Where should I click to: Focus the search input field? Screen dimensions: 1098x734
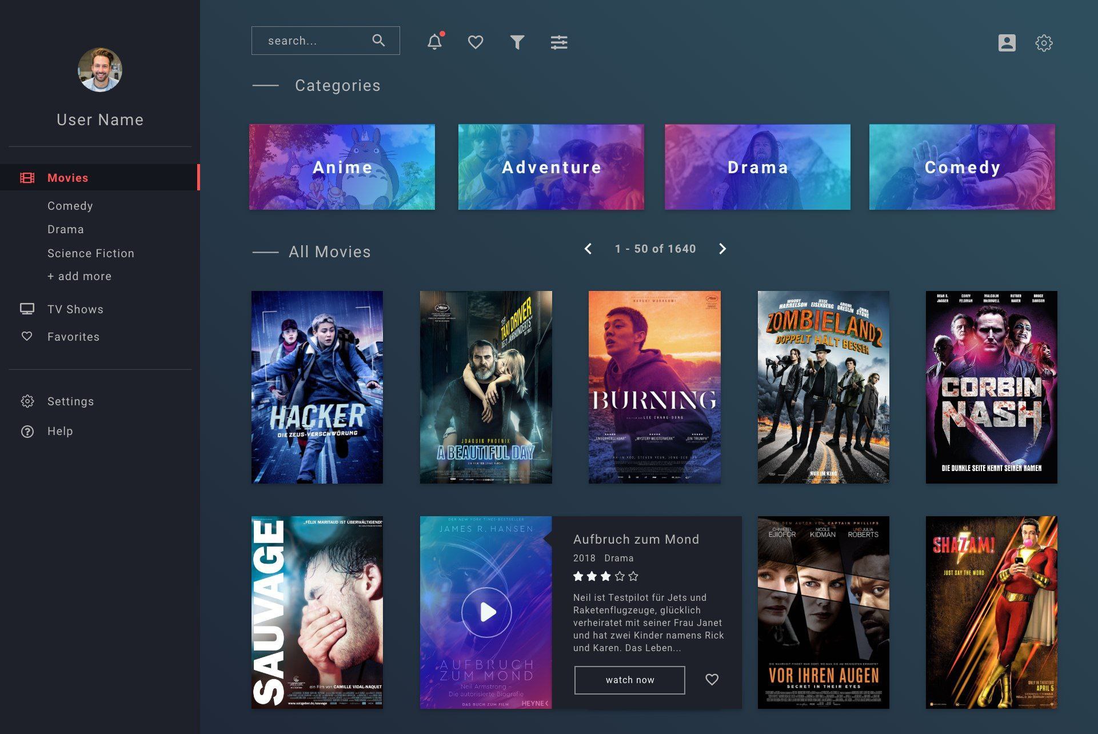click(x=325, y=41)
